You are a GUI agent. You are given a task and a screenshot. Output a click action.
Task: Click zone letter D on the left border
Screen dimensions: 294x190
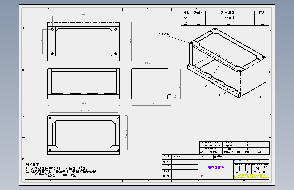23,159
